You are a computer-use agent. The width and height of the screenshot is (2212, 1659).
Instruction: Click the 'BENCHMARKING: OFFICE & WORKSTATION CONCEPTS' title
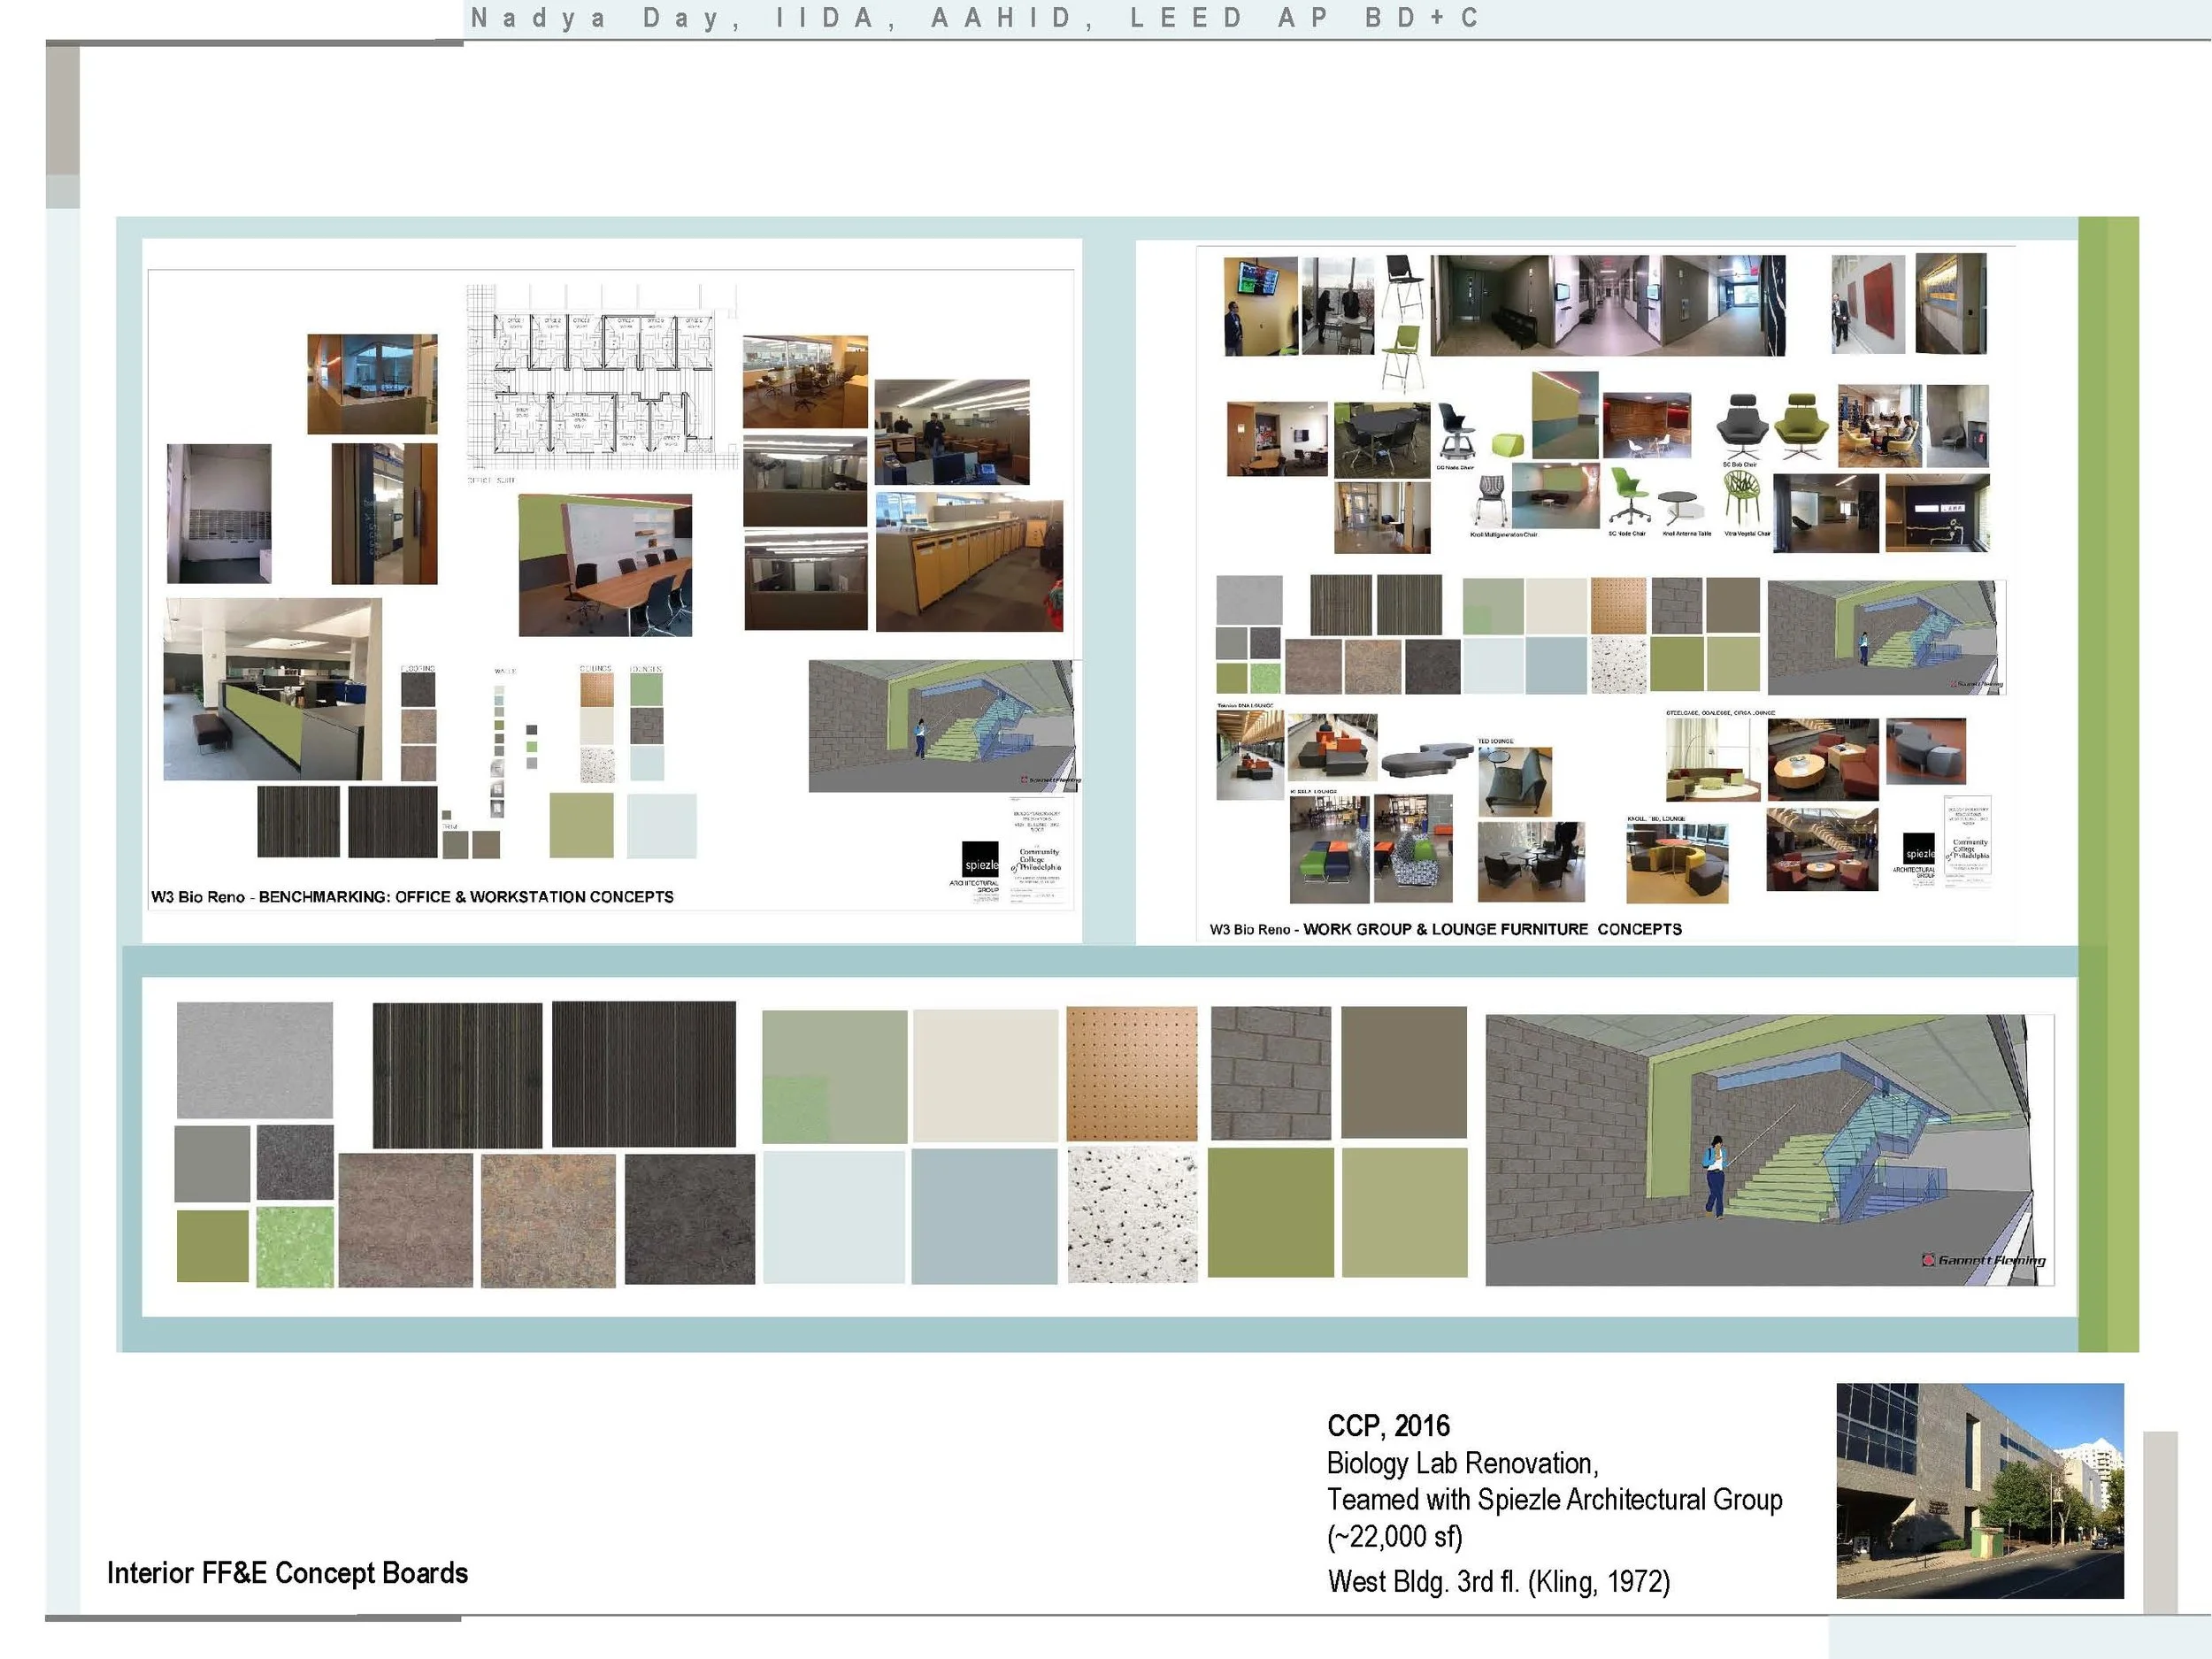click(x=466, y=897)
